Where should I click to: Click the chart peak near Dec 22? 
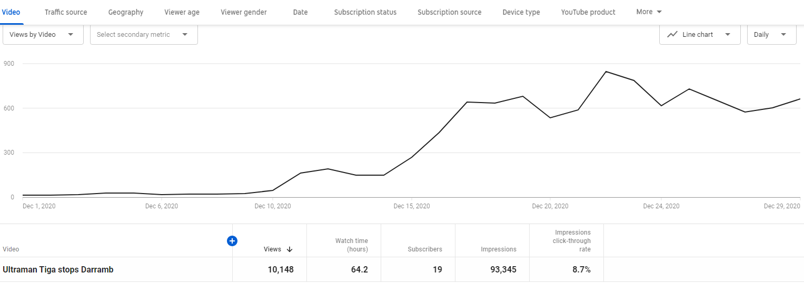(606, 72)
